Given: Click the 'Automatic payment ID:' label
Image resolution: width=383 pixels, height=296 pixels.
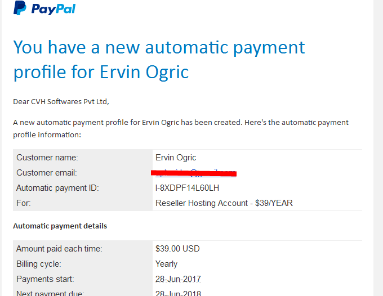Looking at the screenshot, I should coord(57,188).
